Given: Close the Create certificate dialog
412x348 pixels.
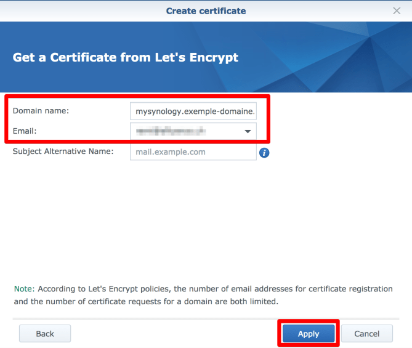Looking at the screenshot, I should tap(397, 10).
